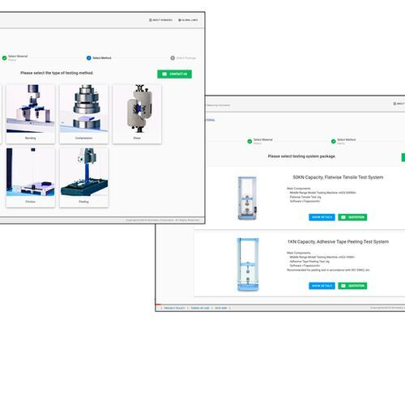Click the 1kN Adhesive Tape Peeling machine image
The width and height of the screenshot is (405, 405).
coord(248,265)
